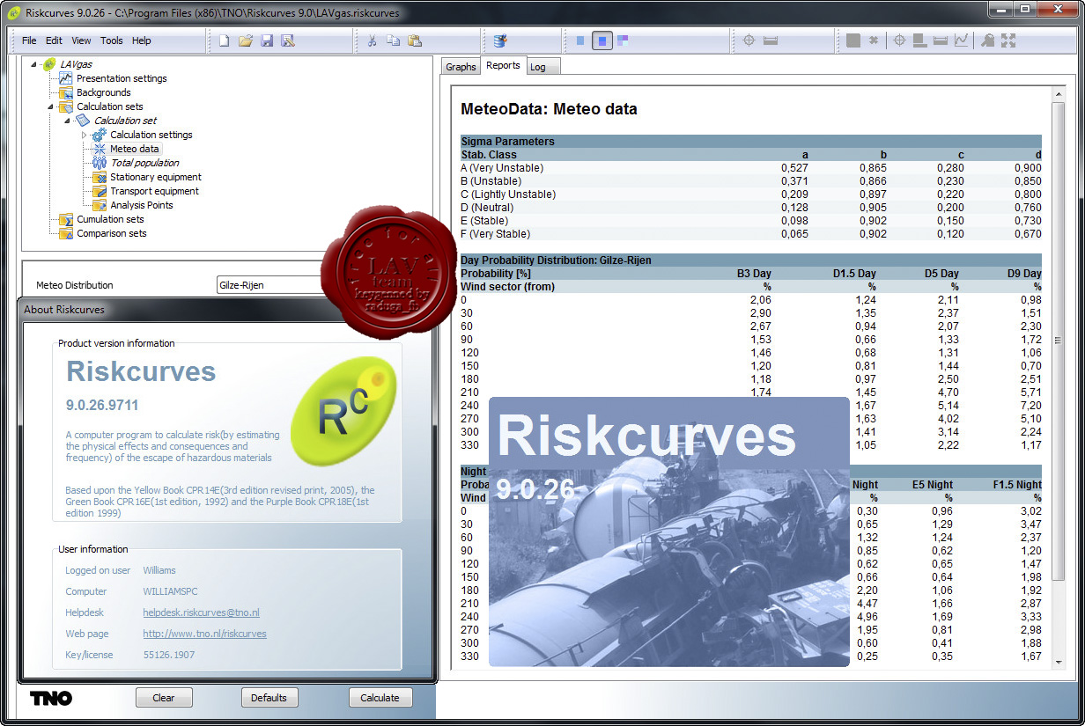1085x726 pixels.
Task: Click the Save As toolbar icon
Action: pyautogui.click(x=288, y=40)
